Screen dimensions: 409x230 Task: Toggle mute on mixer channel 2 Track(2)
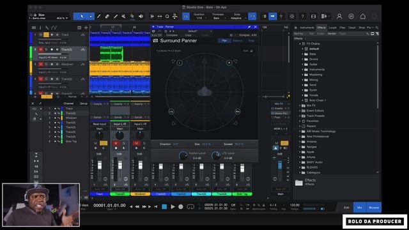(116, 143)
